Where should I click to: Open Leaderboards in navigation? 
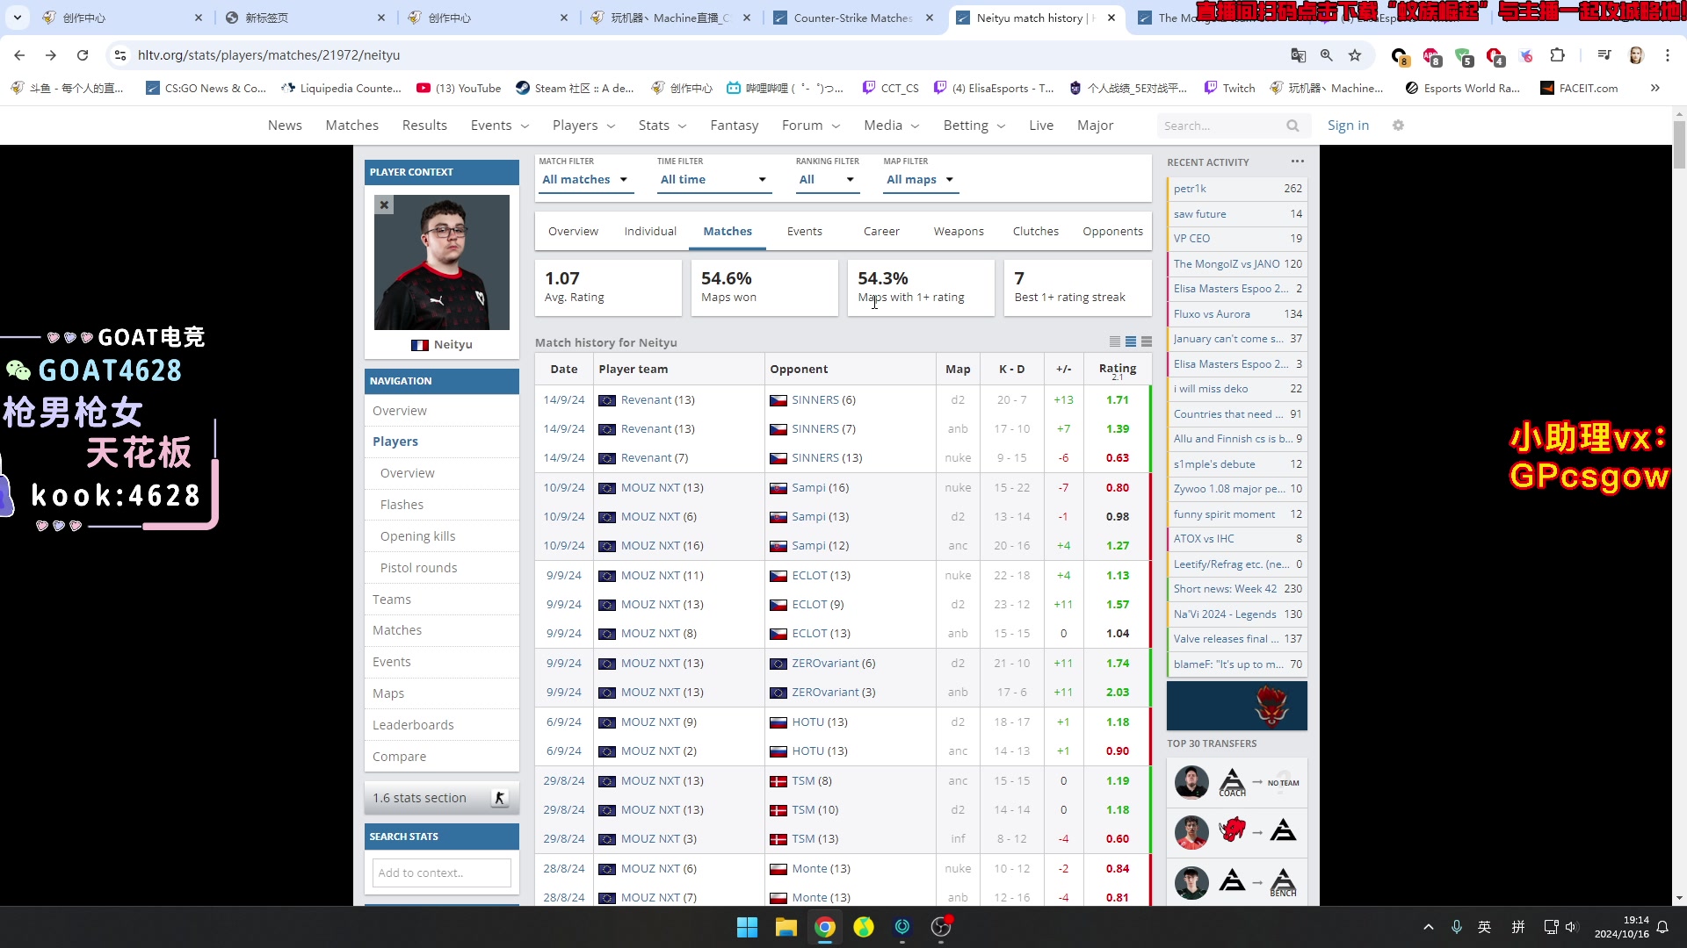pyautogui.click(x=413, y=725)
